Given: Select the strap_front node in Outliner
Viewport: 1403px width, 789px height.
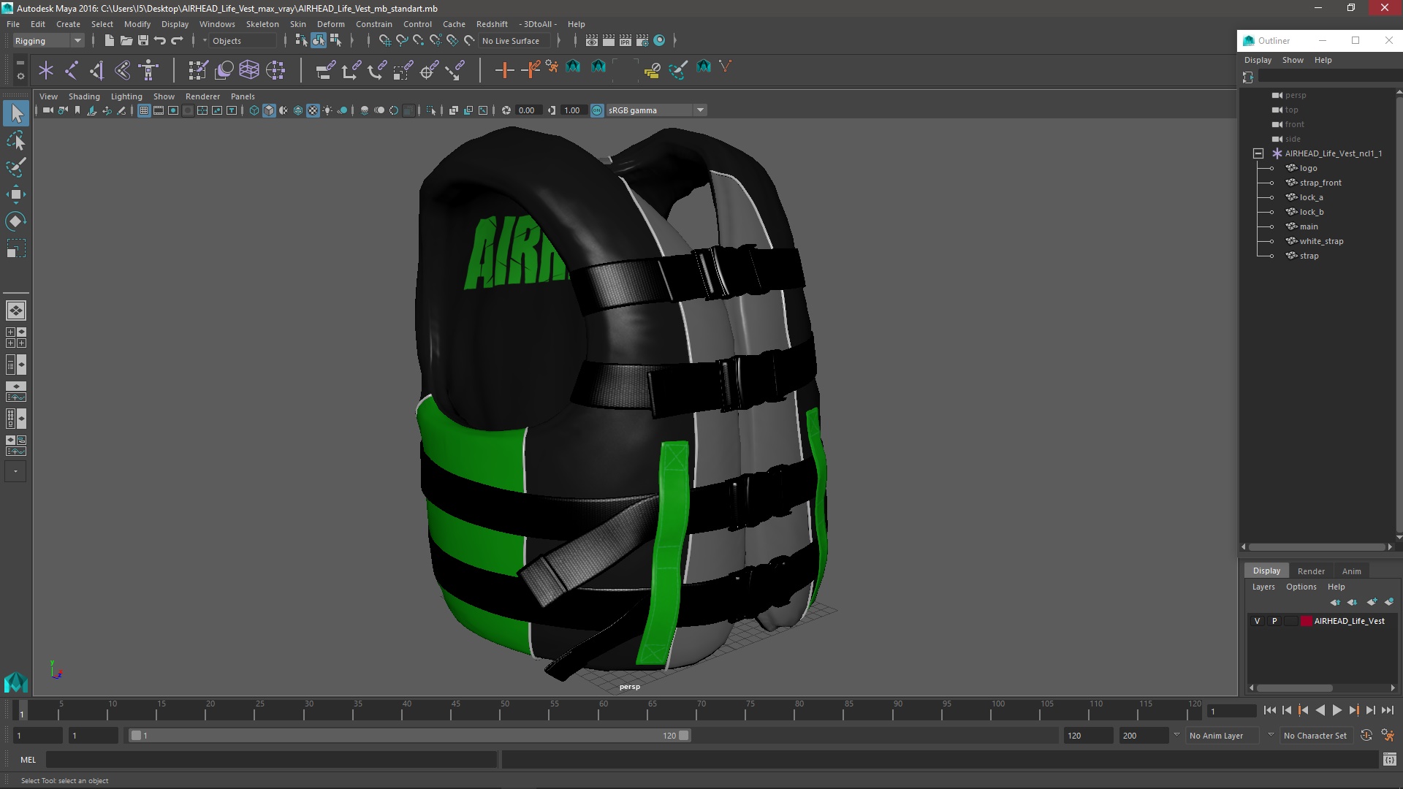Looking at the screenshot, I should point(1320,183).
